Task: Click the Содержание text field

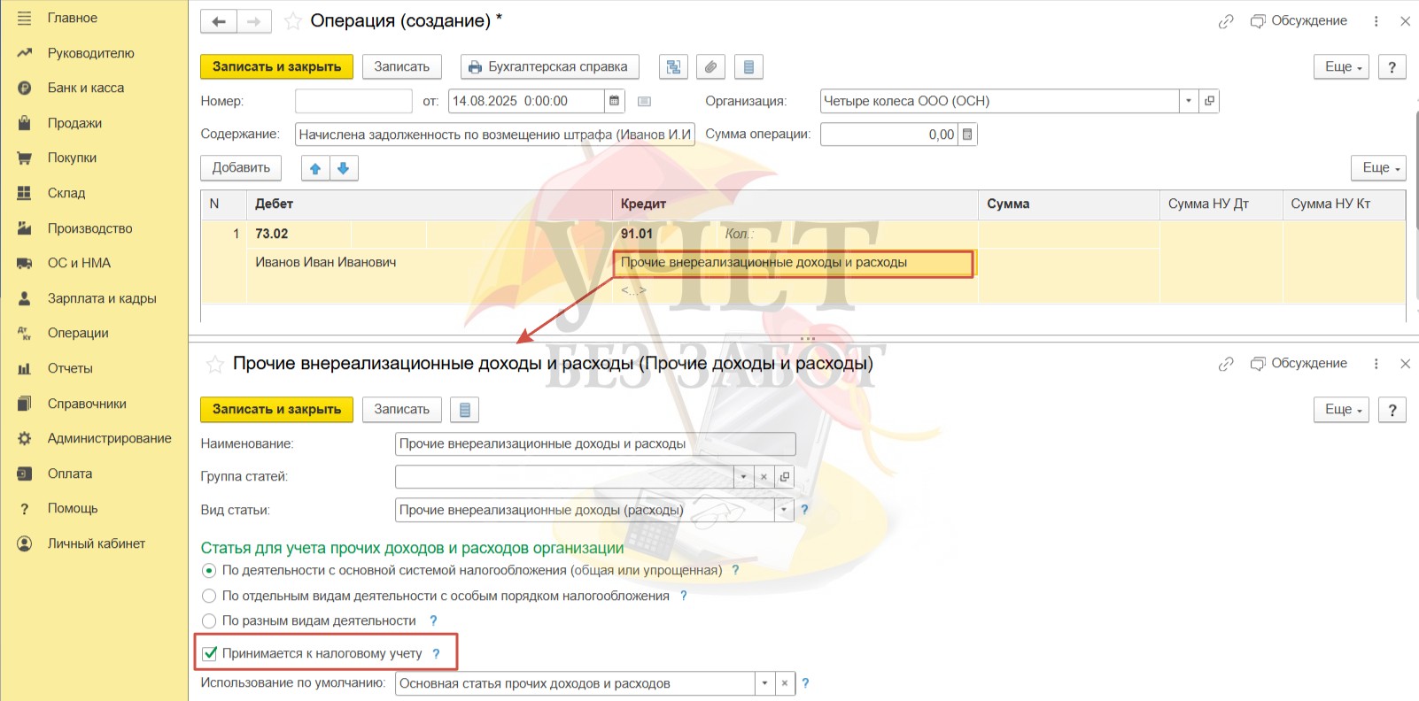Action: click(494, 135)
